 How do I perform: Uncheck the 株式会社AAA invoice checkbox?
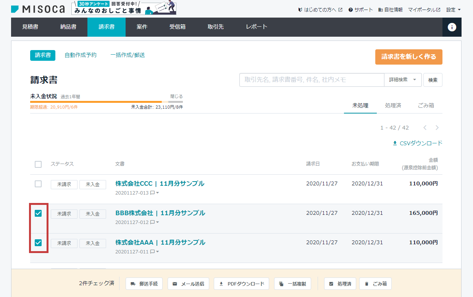38,243
